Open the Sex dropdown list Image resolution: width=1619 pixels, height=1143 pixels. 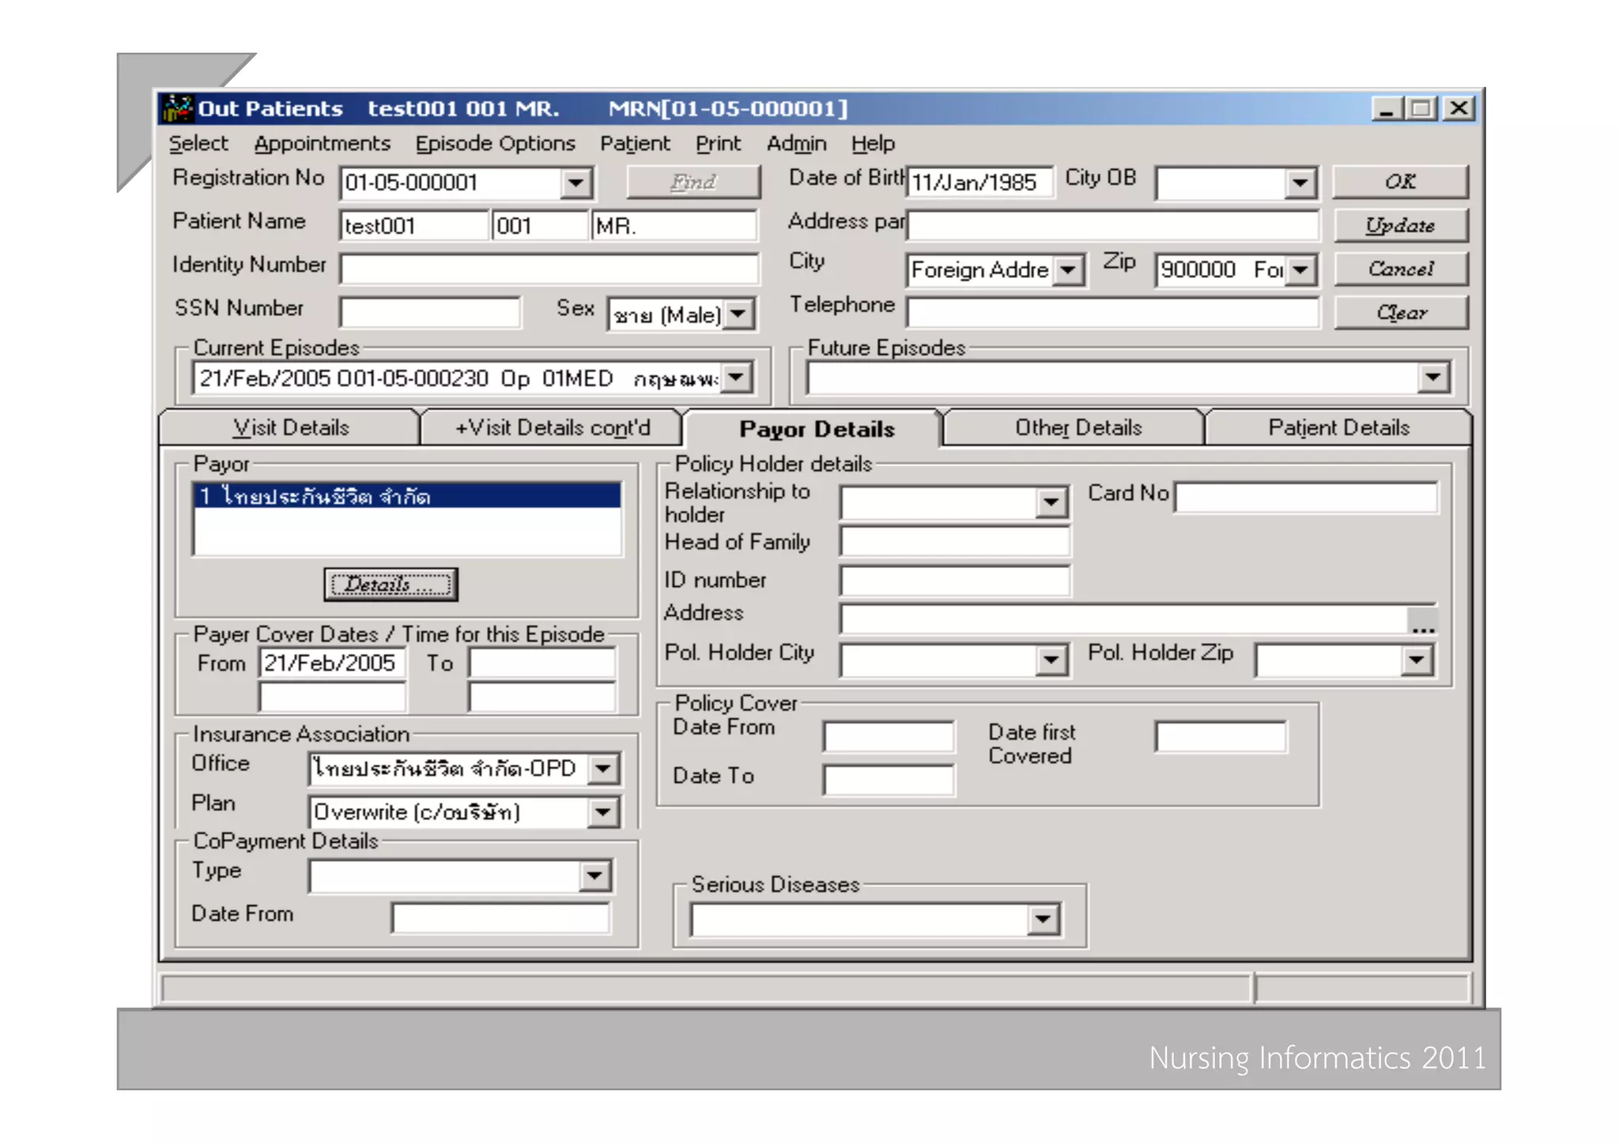(738, 314)
